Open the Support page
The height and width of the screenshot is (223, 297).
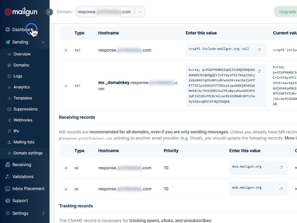pyautogui.click(x=20, y=201)
